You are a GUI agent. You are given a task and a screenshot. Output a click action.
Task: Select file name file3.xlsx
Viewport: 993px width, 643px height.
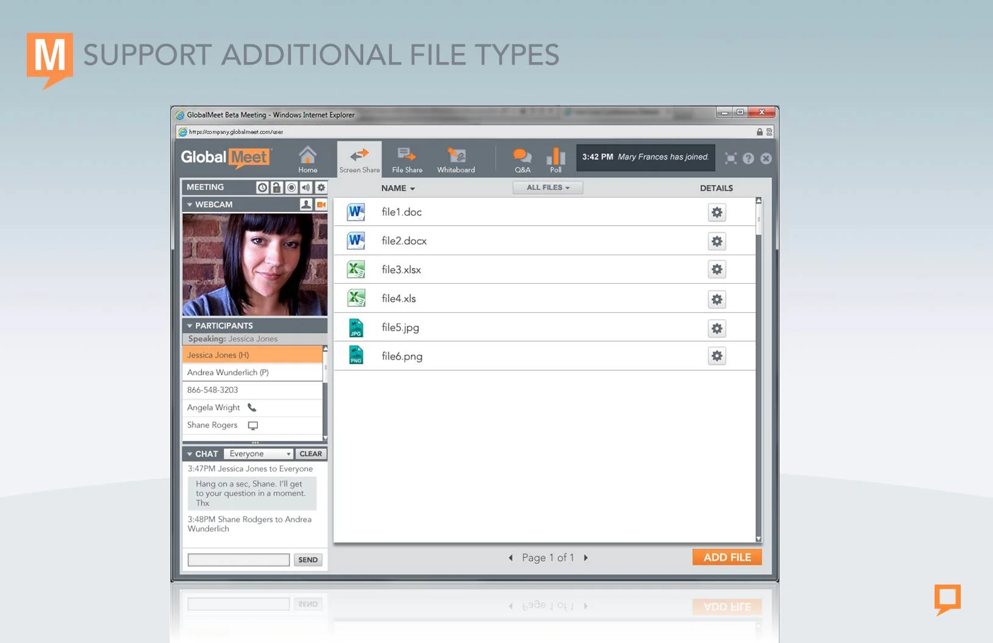coord(401,270)
